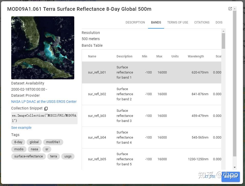This screenshot has height=186, width=245.
Task: Select the BANDS tab
Action: tap(156, 22)
